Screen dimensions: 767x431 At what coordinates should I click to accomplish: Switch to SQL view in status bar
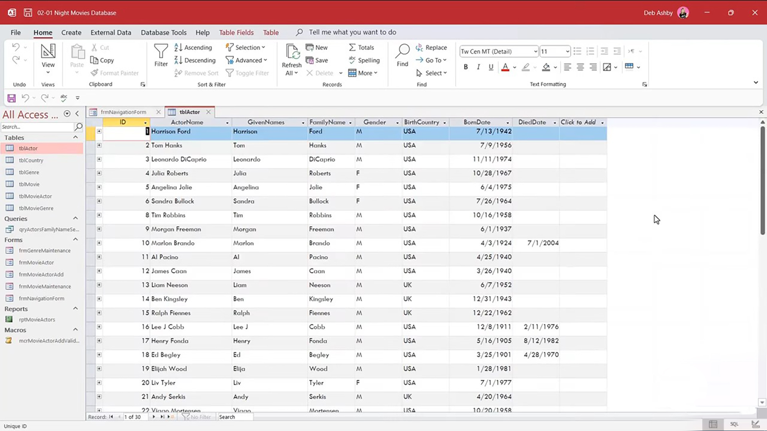click(734, 424)
